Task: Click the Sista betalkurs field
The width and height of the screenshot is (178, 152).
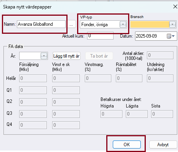Action: 162,114
